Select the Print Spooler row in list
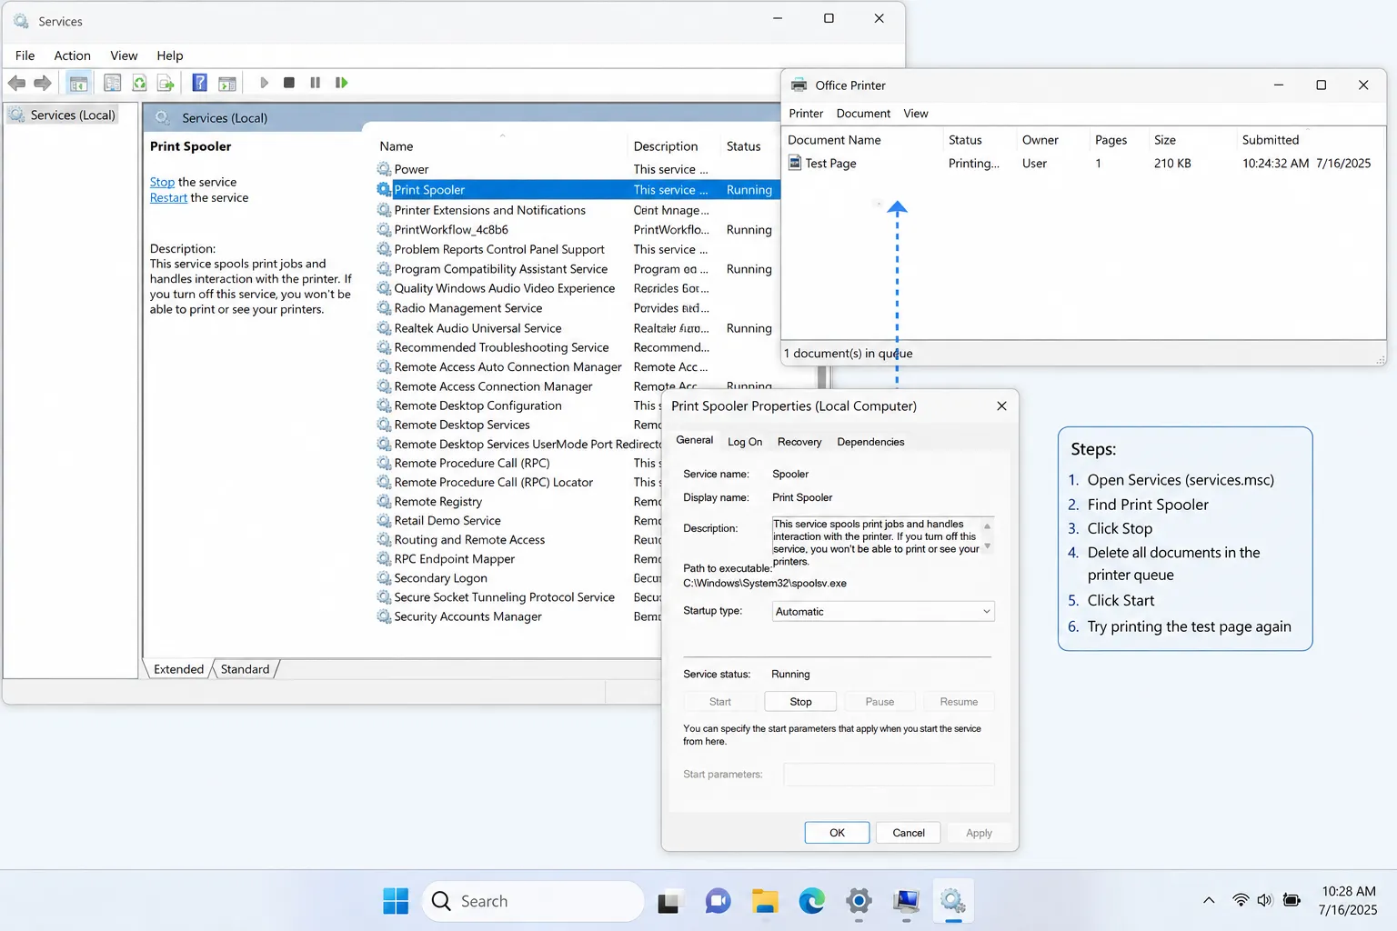This screenshot has height=931, width=1397. coord(577,190)
